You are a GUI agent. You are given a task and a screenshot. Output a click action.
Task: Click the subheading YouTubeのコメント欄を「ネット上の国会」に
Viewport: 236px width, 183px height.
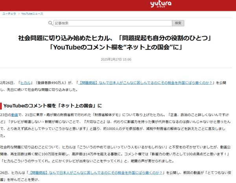[53, 106]
